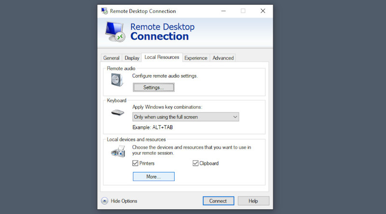Open remote audio Settings button
386x214 pixels.
click(153, 87)
